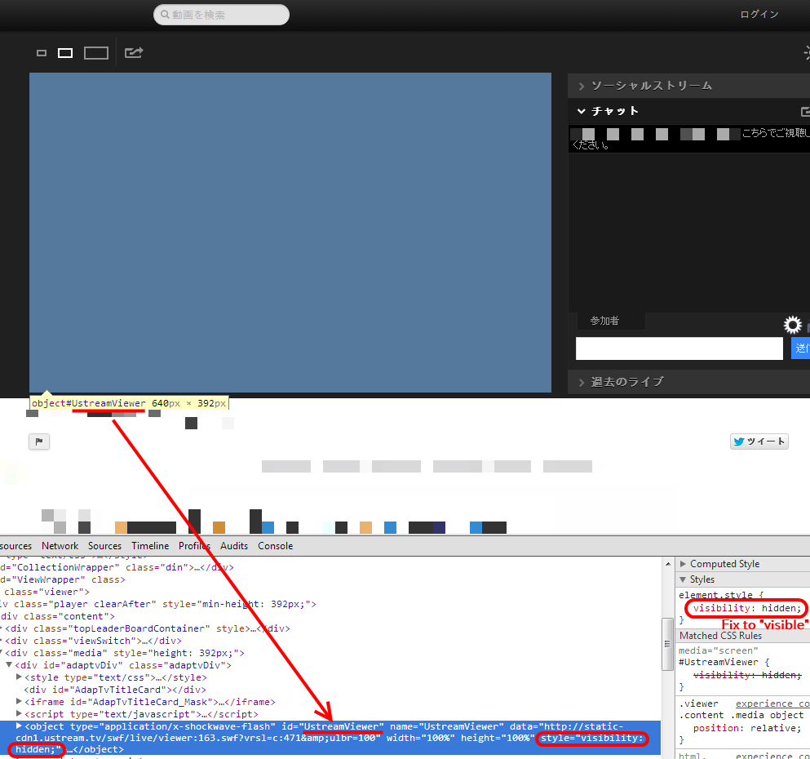Open the Console tab in DevTools
The width and height of the screenshot is (810, 759).
pos(276,546)
